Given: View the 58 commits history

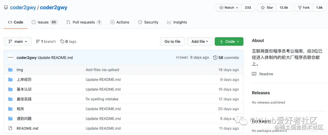Looking at the screenshot, I should pos(226,58).
